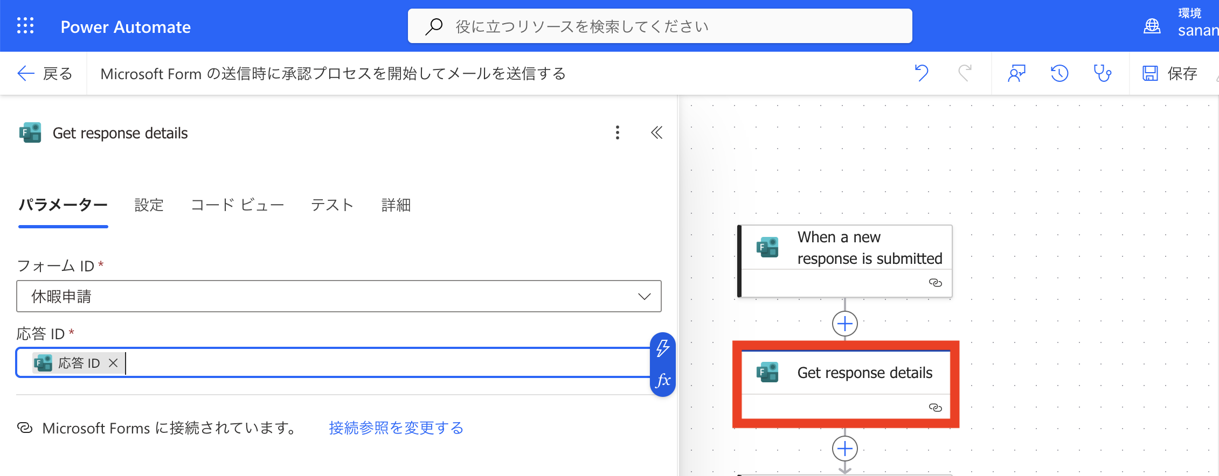The image size is (1219, 476).
Task: Open version history icon
Action: click(x=1059, y=73)
